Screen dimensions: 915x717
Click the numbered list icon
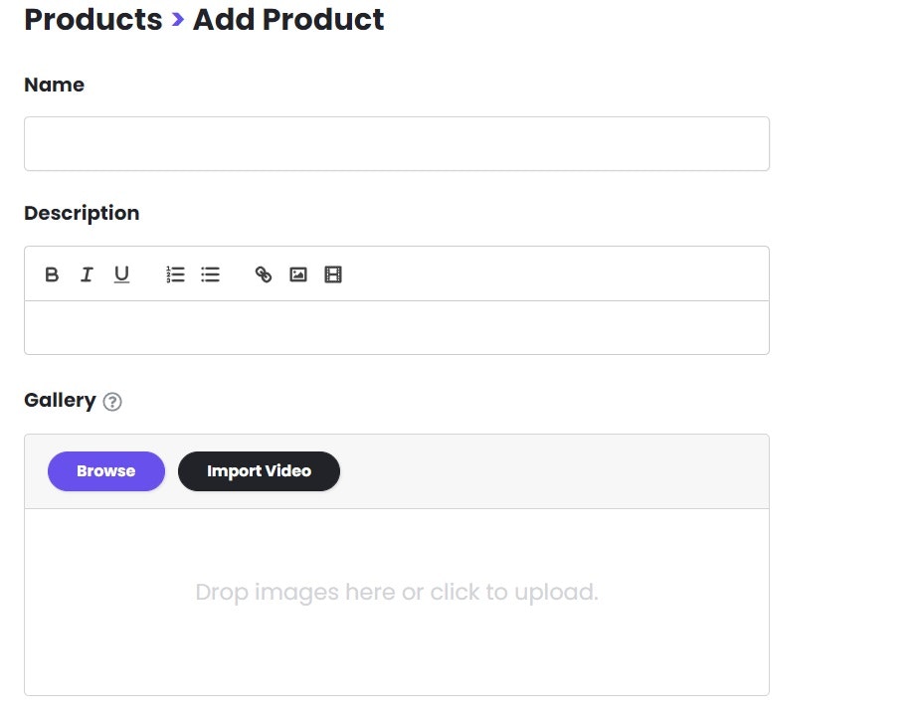(x=175, y=274)
